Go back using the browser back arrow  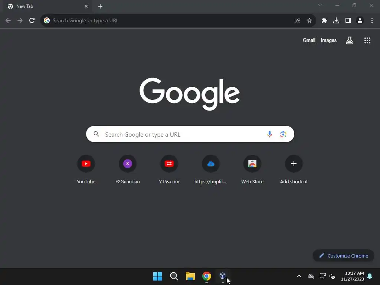8,21
